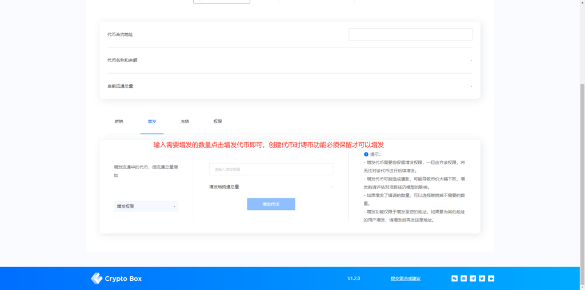Open the Telegram icon in footer
The image size is (585, 290).
coord(472,278)
